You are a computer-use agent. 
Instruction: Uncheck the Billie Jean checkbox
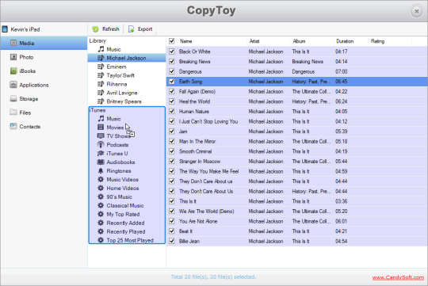click(x=172, y=241)
